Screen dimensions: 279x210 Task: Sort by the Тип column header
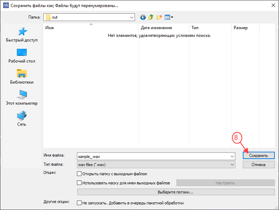pyautogui.click(x=210, y=28)
